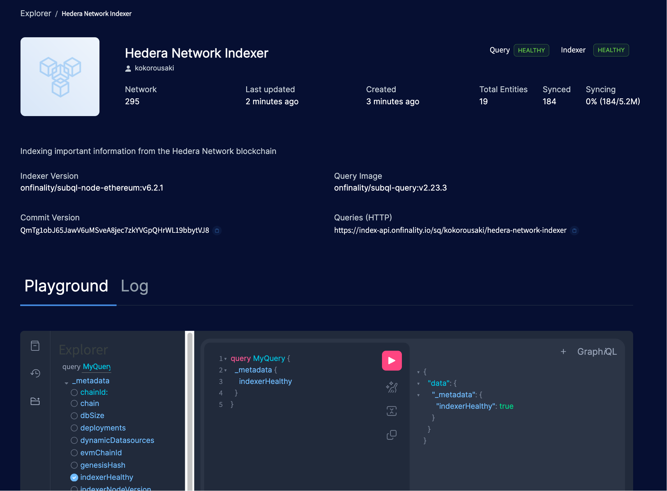Copy the Queries HTTP endpoint icon
This screenshot has height=491, width=667.
point(575,231)
